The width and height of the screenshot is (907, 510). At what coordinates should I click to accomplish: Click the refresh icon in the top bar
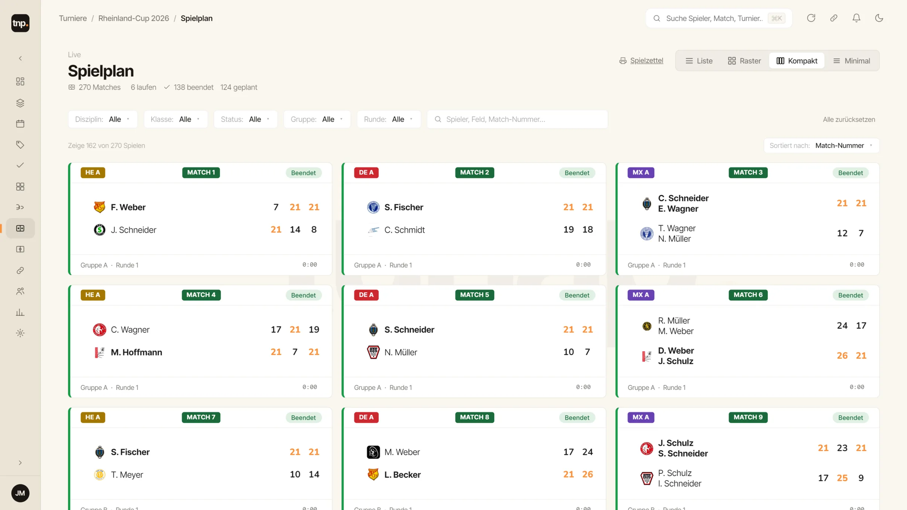coord(811,18)
